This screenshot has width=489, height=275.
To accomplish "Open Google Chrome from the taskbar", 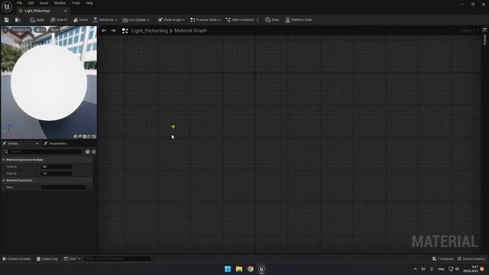I will (251, 269).
